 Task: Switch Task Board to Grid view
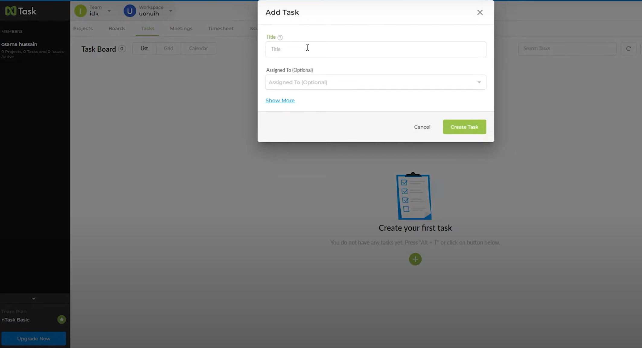coord(168,48)
